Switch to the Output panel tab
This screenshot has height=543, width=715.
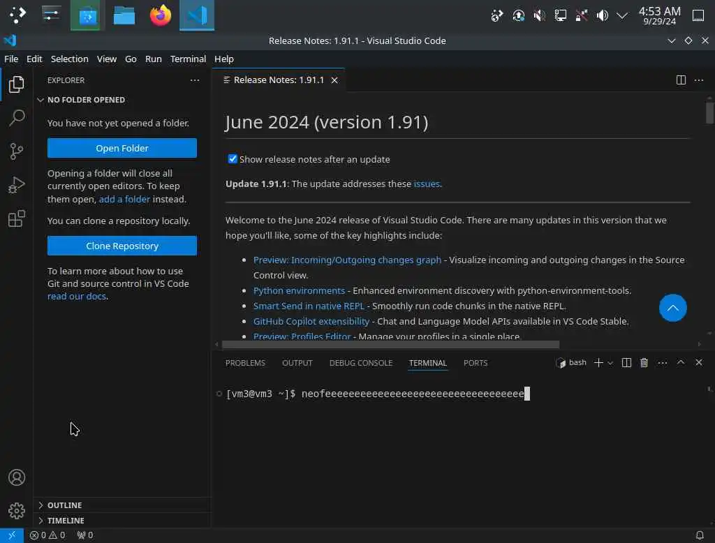tap(297, 363)
